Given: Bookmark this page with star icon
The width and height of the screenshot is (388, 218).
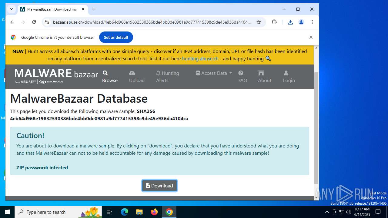Looking at the screenshot, I should 259,22.
